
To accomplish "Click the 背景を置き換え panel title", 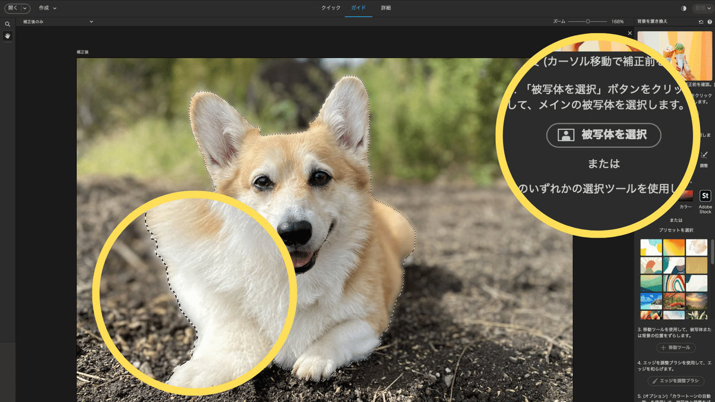I will [652, 21].
